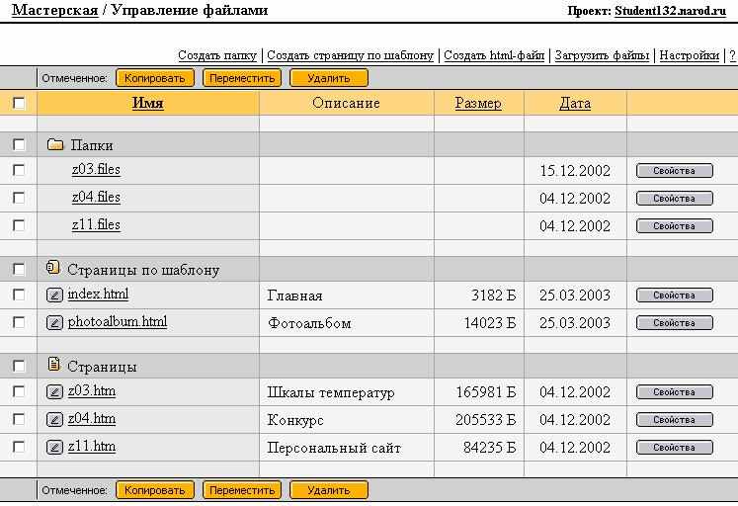Check the Папки group checkbox
Screen dimensions: 738x506
point(19,144)
